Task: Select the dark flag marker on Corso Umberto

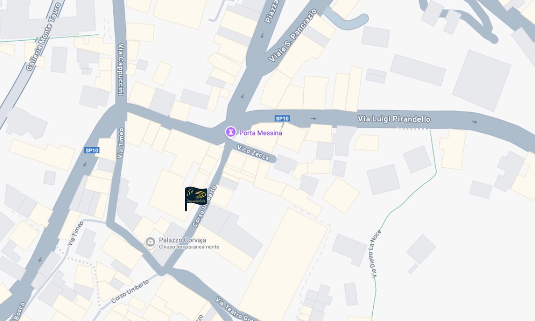Action: (196, 198)
